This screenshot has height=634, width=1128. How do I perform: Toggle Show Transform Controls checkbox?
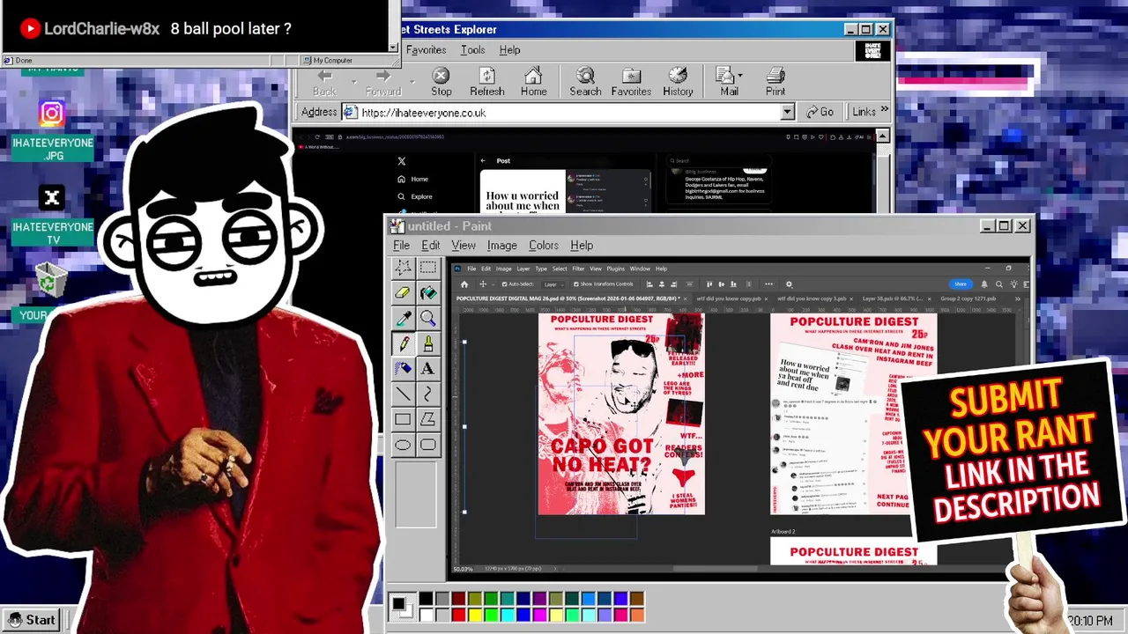point(575,284)
